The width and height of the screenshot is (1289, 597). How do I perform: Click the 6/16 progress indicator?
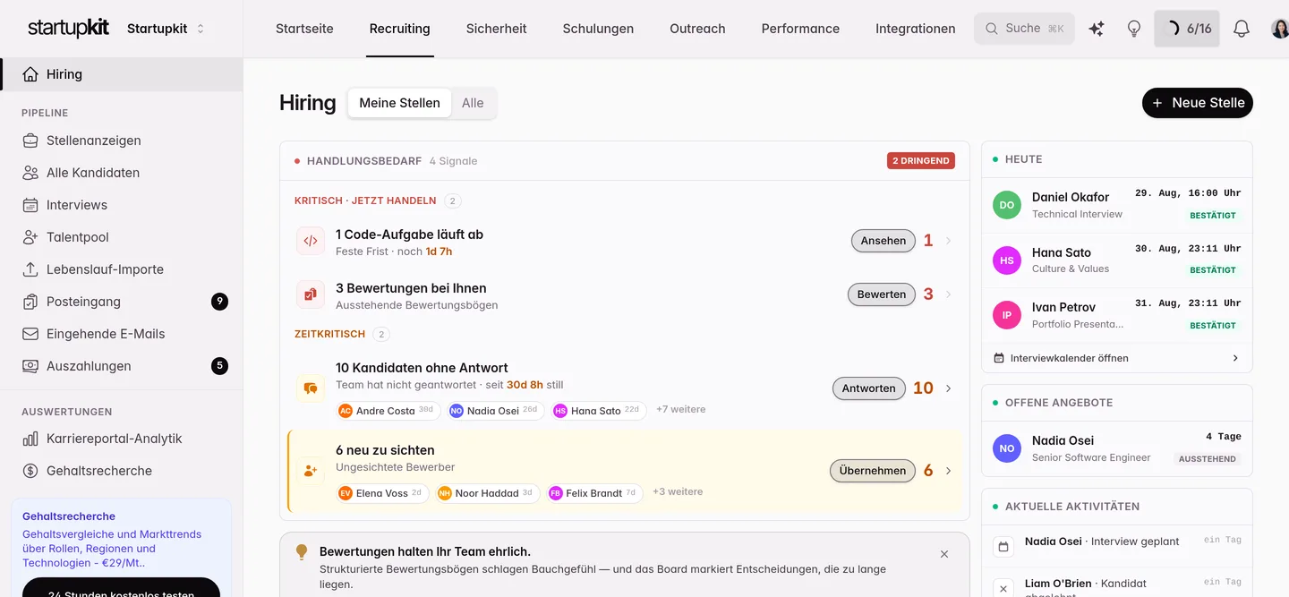click(x=1187, y=29)
